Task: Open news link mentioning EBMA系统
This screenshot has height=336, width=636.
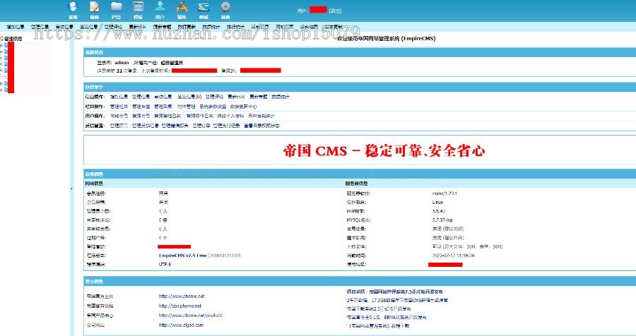Action: (386, 318)
